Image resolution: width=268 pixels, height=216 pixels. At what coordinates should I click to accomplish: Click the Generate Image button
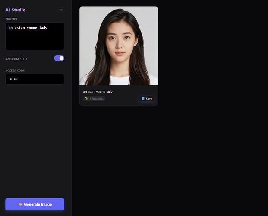coord(35,204)
